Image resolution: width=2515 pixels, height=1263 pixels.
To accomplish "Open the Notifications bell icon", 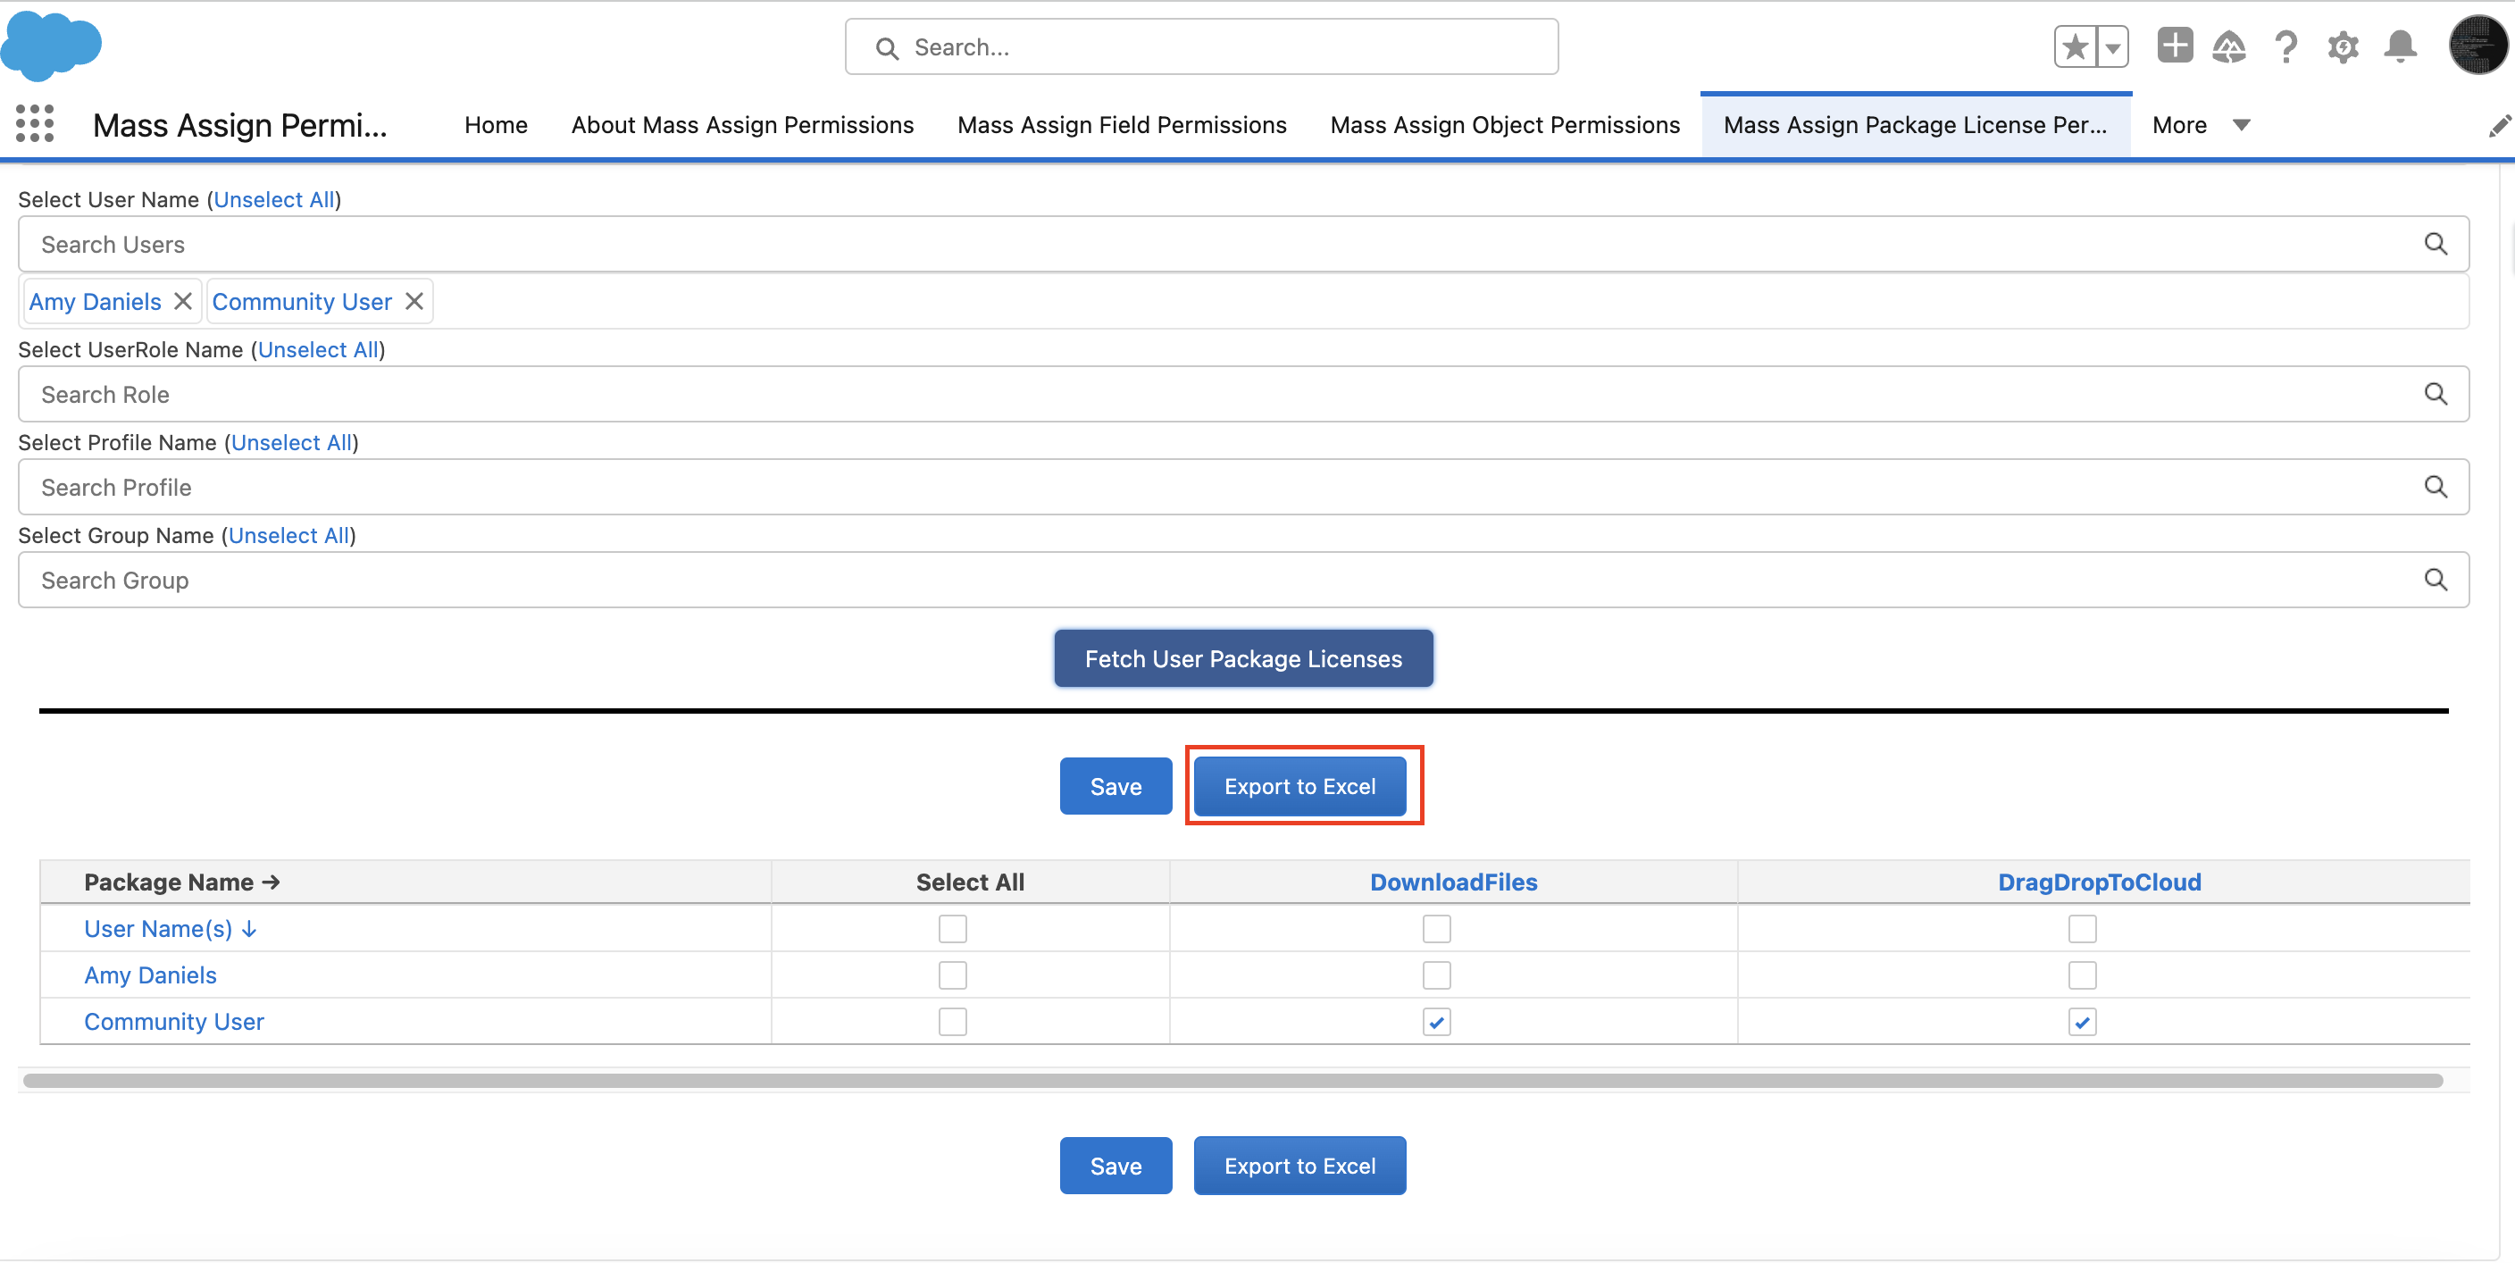I will pos(2400,46).
